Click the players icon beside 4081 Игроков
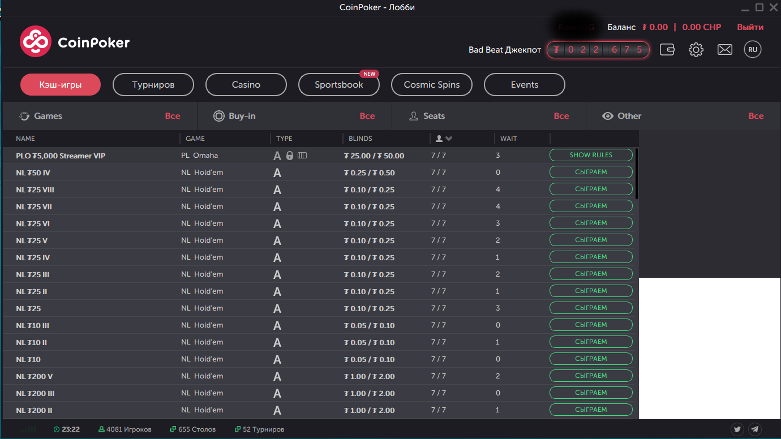 (x=101, y=429)
